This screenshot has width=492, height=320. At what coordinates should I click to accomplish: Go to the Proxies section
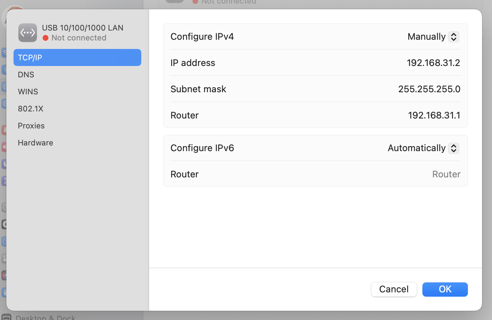click(x=31, y=126)
